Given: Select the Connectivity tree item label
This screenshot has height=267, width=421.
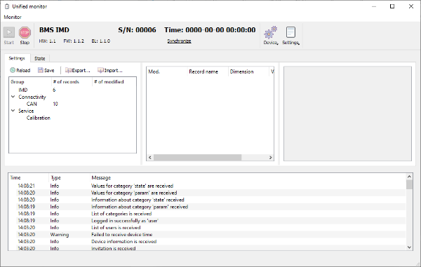Looking at the screenshot, I should [x=32, y=97].
